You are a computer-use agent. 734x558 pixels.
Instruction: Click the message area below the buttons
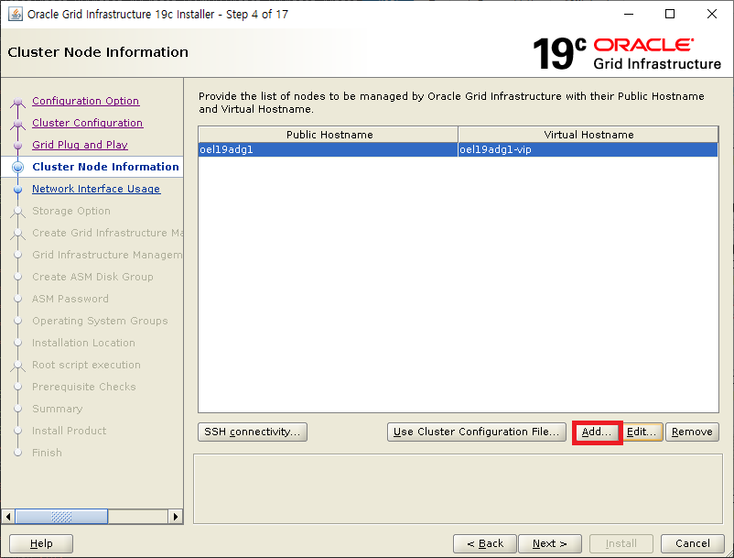click(x=458, y=488)
